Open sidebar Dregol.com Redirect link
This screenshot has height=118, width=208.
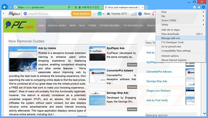159,91
